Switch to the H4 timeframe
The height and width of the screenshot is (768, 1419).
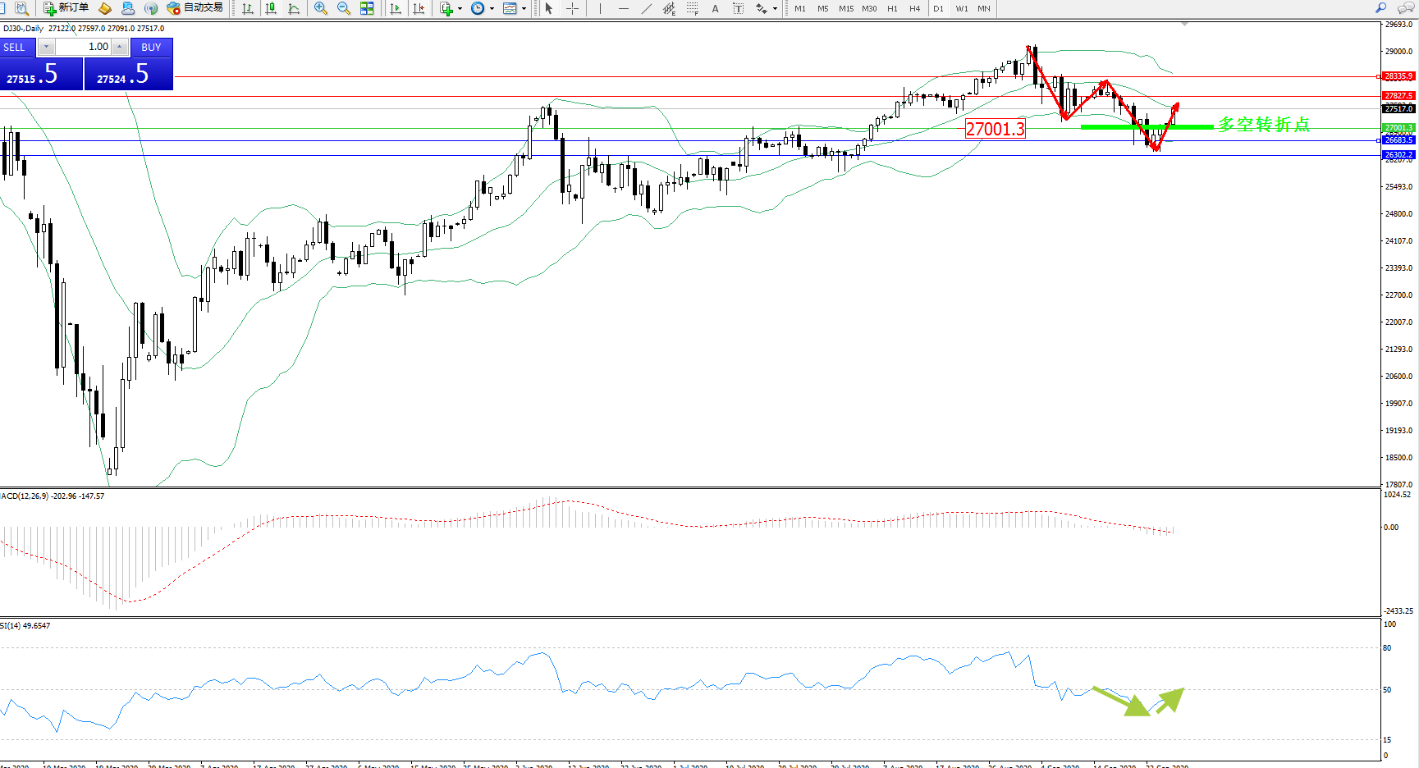[x=914, y=8]
